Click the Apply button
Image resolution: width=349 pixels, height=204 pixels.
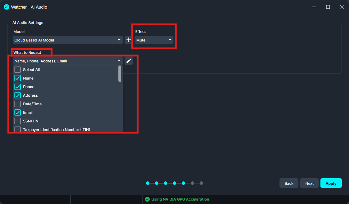coord(331,183)
